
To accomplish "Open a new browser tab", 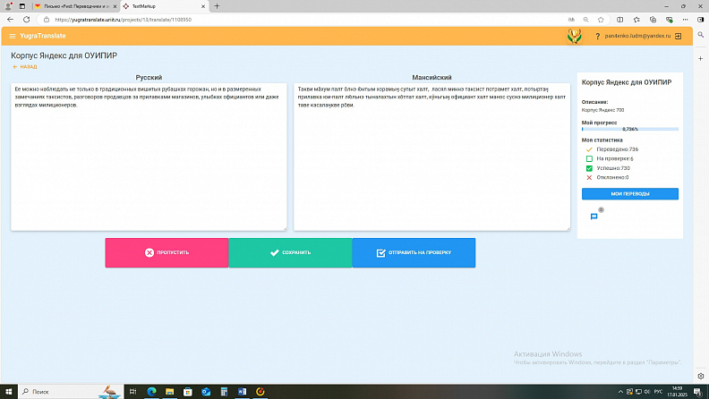I will (217, 6).
